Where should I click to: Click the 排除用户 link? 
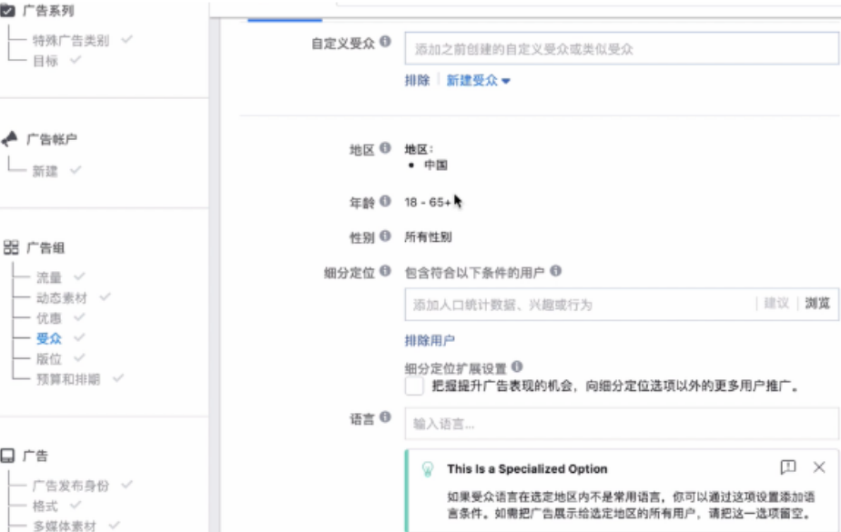coord(430,340)
